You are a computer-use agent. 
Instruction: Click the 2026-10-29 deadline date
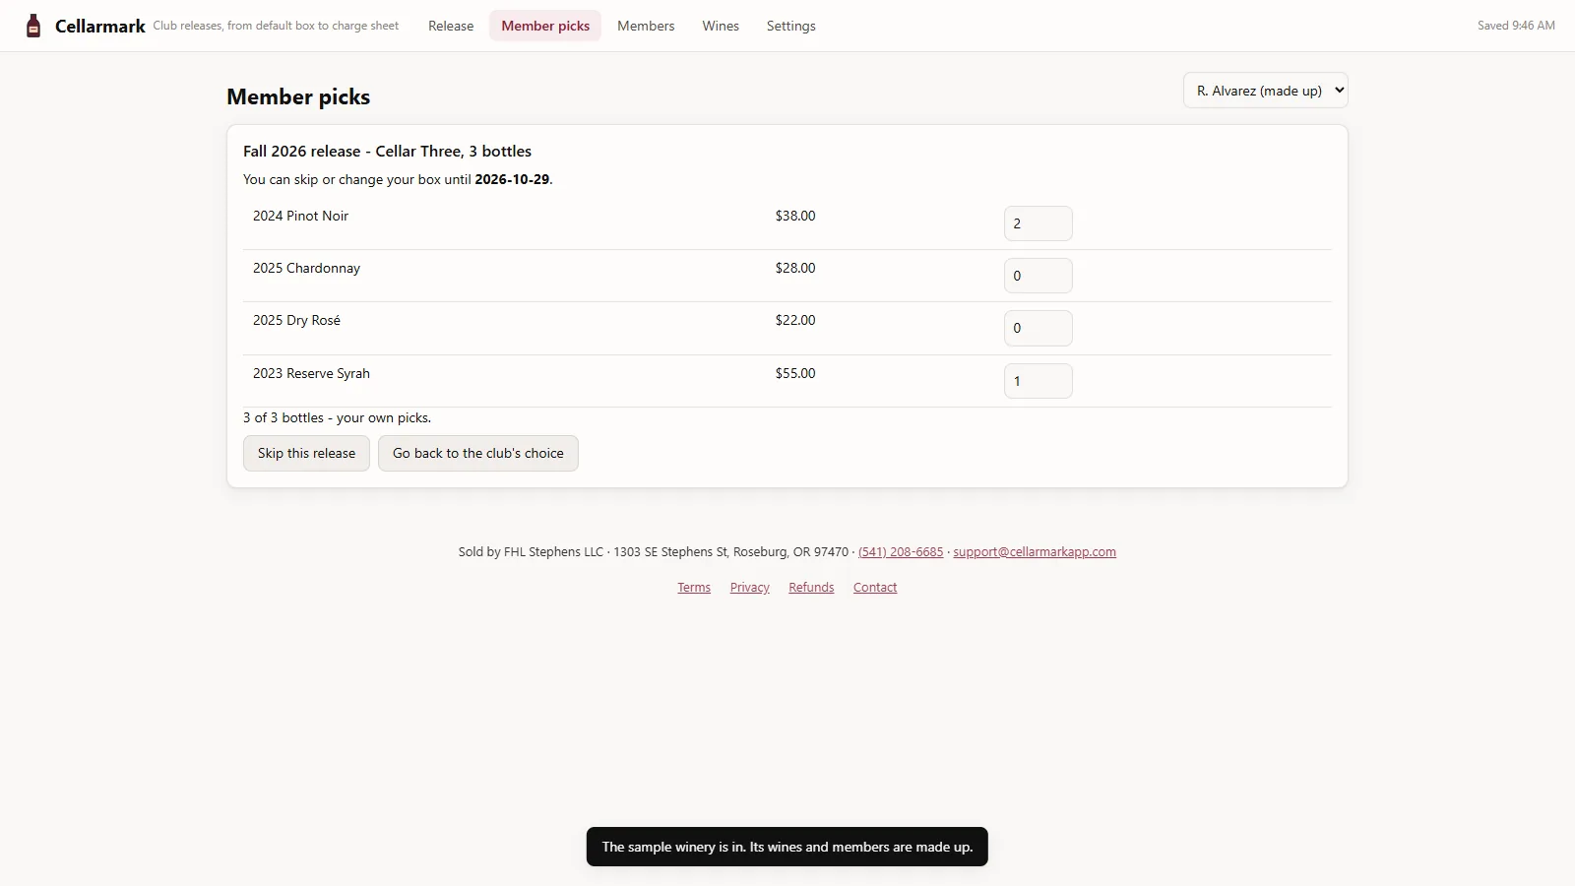(x=512, y=179)
